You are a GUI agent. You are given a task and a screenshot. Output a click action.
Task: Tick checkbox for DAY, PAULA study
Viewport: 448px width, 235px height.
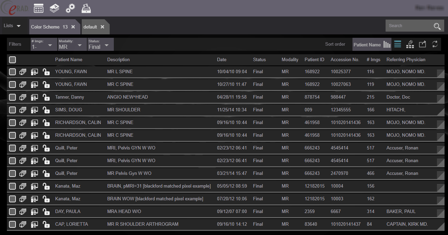pyautogui.click(x=12, y=212)
